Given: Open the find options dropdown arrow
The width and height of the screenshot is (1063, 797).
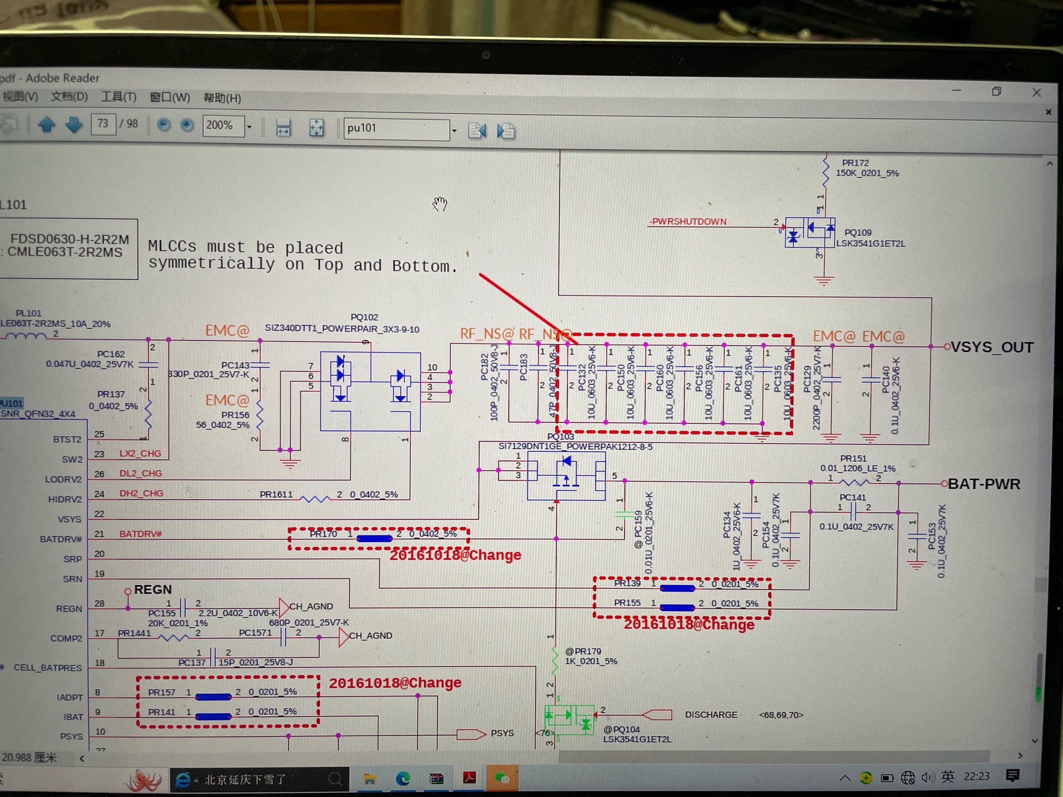Looking at the screenshot, I should (455, 131).
